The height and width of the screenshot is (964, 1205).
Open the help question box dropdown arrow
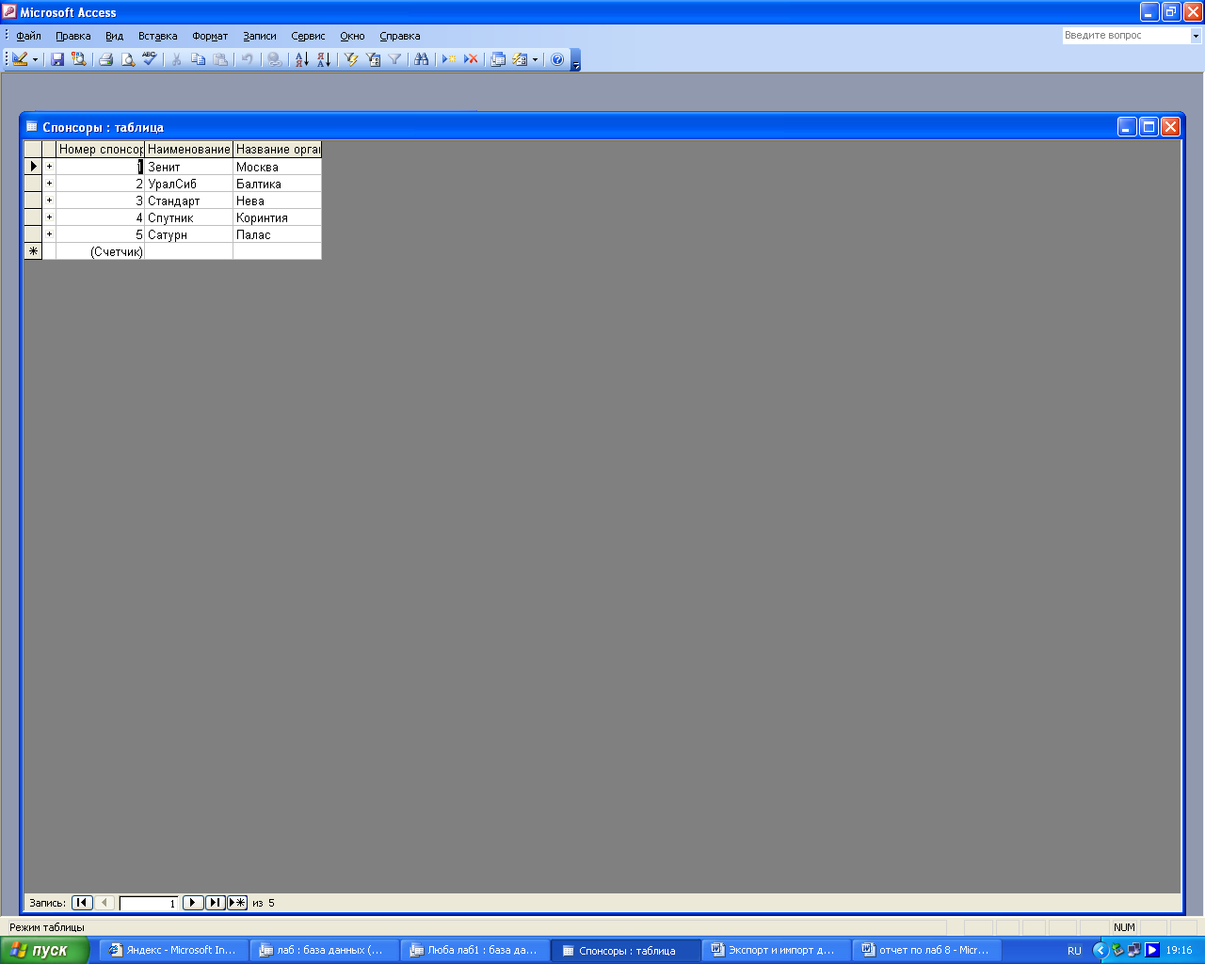click(x=1196, y=36)
